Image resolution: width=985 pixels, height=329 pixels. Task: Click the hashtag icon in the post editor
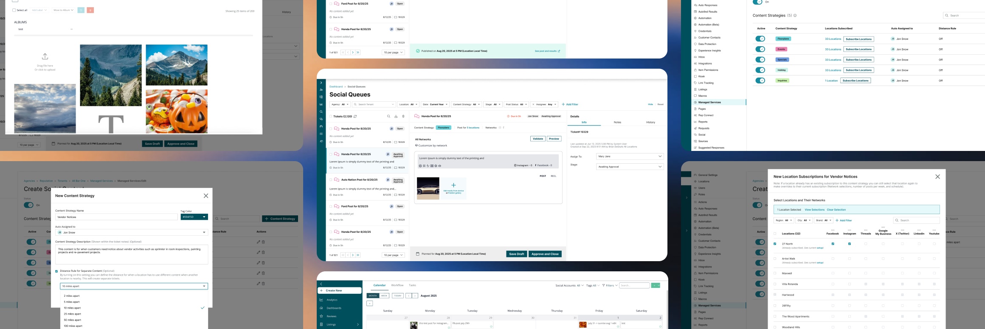(x=424, y=166)
